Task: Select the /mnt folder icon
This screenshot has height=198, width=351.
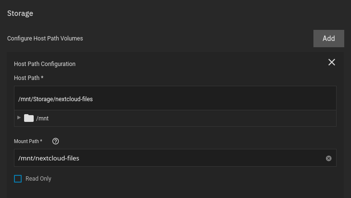Action: point(29,118)
